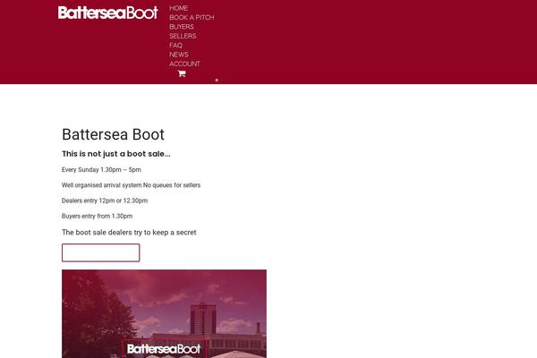Open the NEWS menu link
The width and height of the screenshot is (537, 358).
[x=179, y=55]
